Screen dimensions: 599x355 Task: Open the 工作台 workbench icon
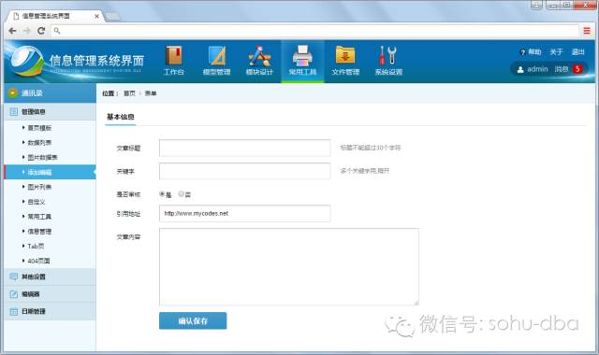click(x=174, y=56)
